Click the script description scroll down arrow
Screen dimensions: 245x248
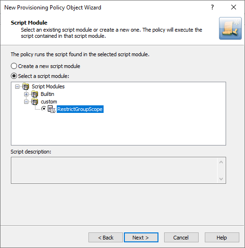(x=221, y=179)
